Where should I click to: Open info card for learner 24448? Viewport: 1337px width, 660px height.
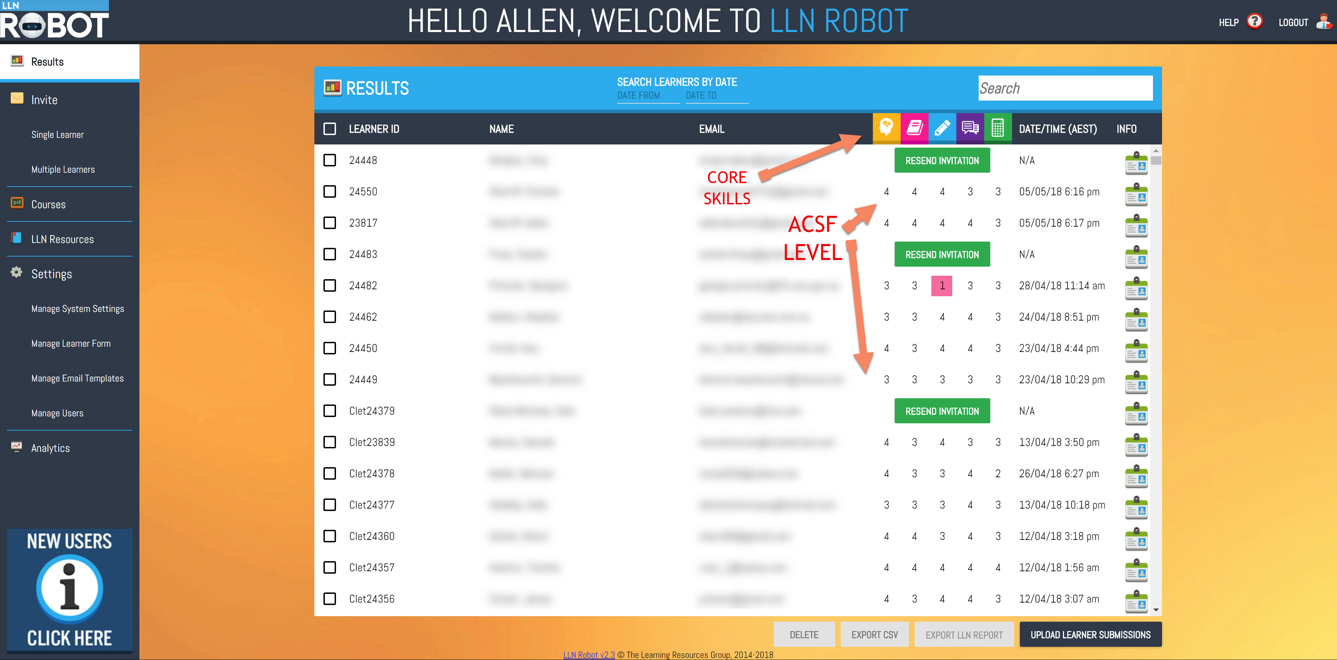pyautogui.click(x=1136, y=163)
